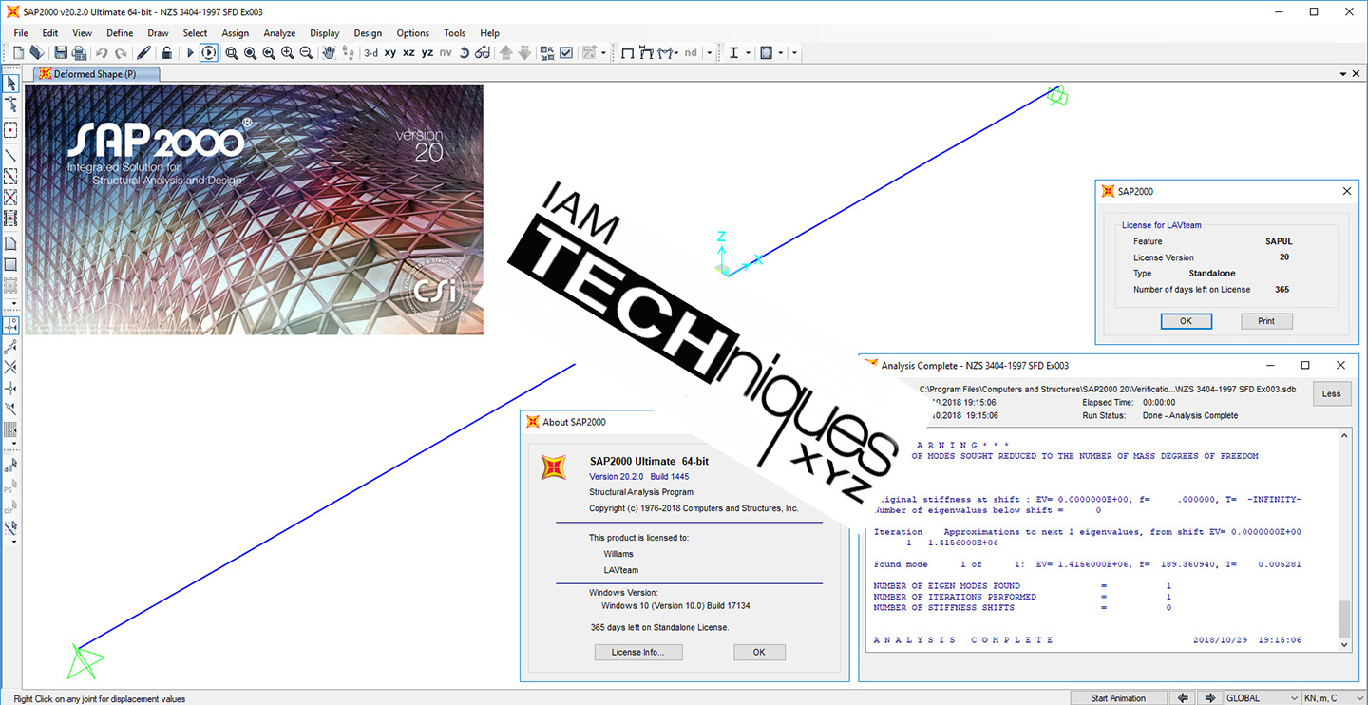Screen dimensions: 1368x705
Task: Toggle Model-Alive run mode icon
Action: coord(209,53)
